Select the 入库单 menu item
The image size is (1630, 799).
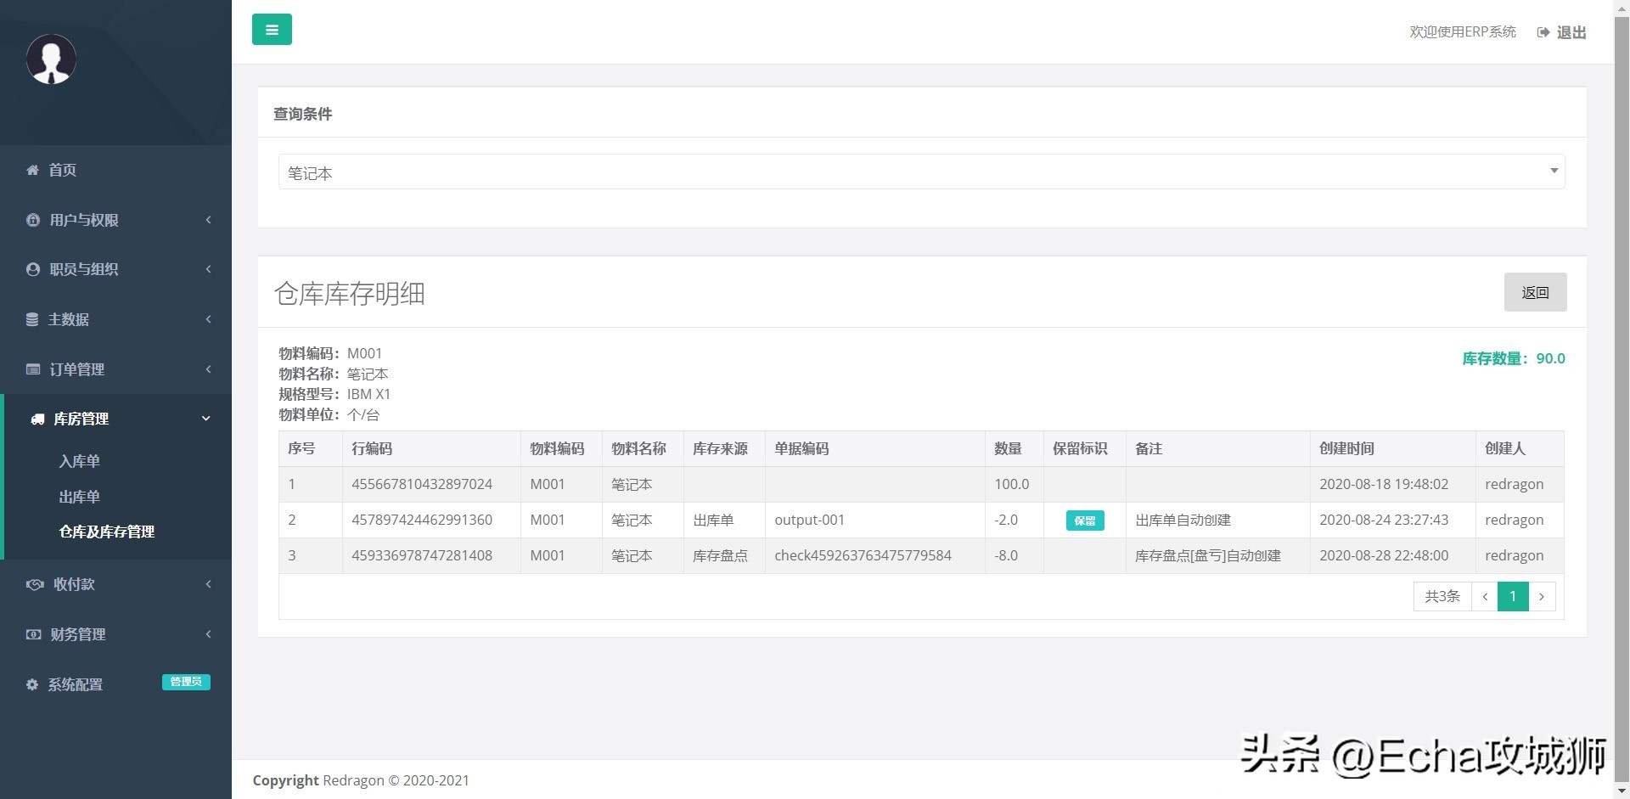coord(79,461)
